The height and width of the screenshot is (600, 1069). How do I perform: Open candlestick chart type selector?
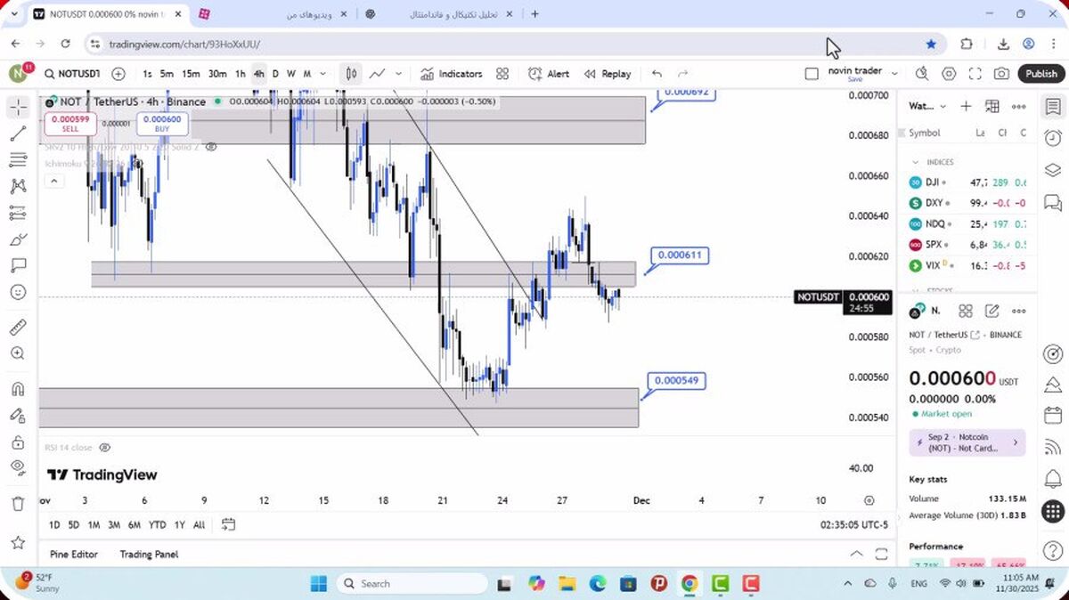352,74
